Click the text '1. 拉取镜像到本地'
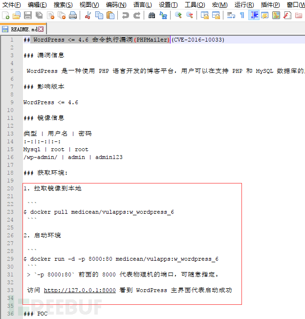 point(52,188)
